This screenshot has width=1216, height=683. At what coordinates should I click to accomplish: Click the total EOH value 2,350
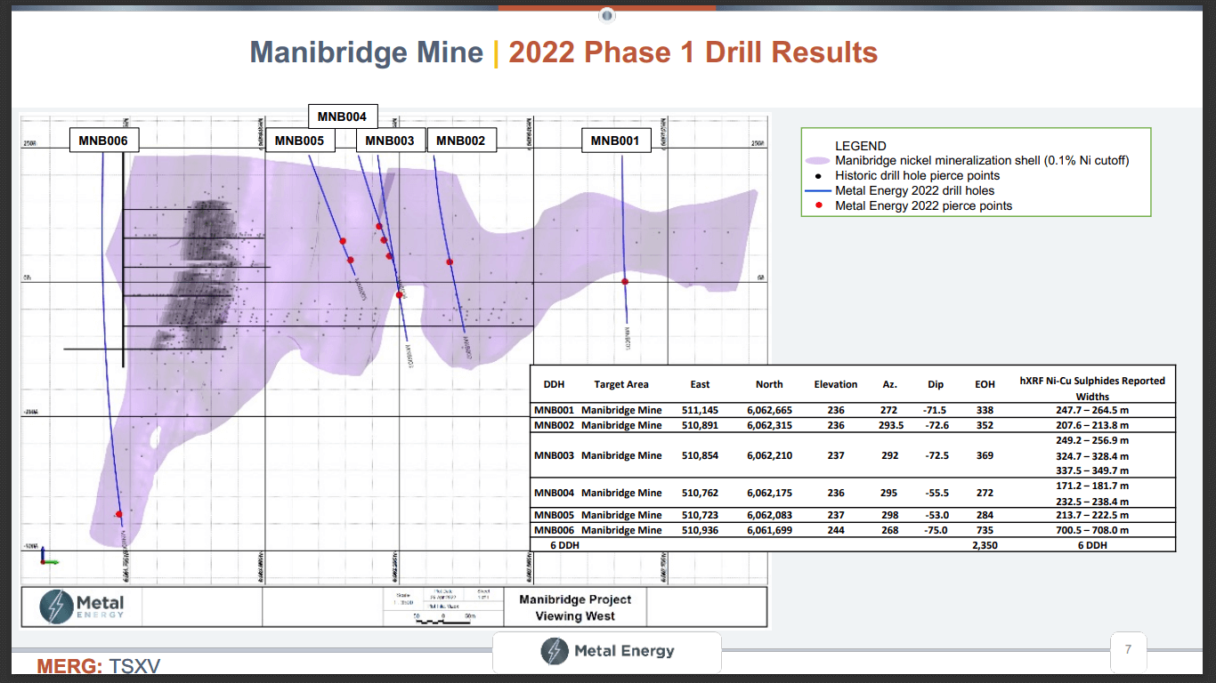(985, 545)
